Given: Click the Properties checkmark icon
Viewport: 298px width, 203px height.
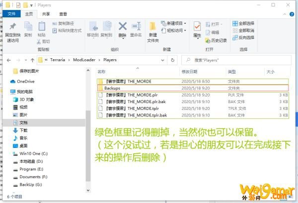Looking at the screenshot, I should [197, 26].
